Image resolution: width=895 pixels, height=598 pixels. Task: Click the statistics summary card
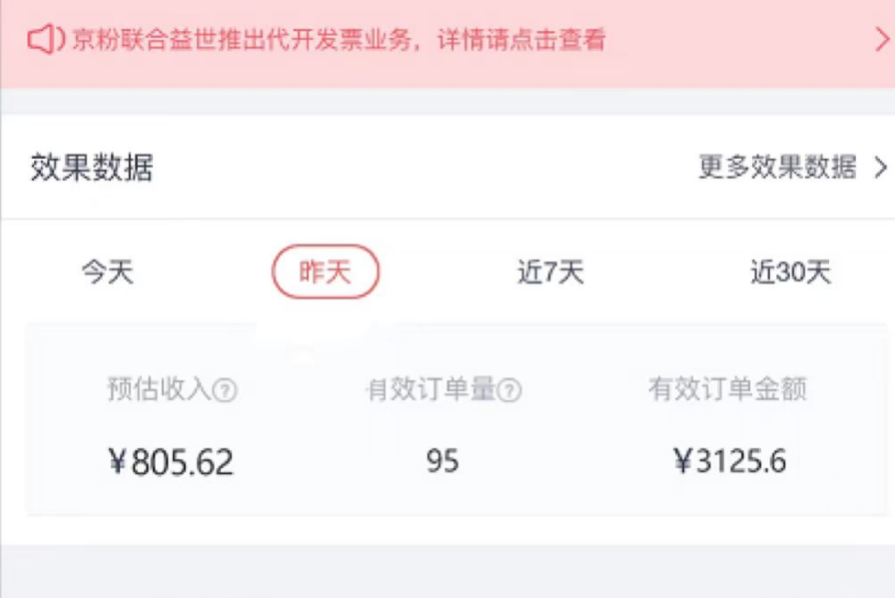tap(447, 424)
